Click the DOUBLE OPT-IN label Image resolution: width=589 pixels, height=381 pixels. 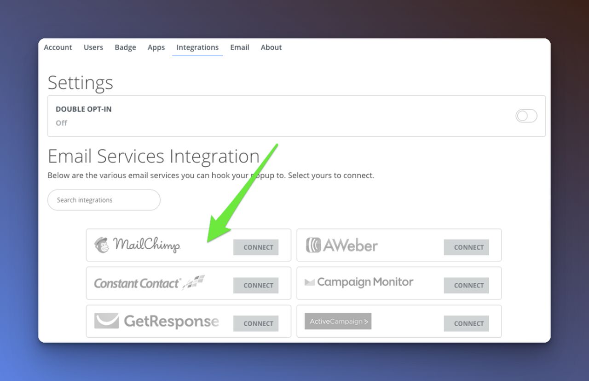tap(84, 109)
